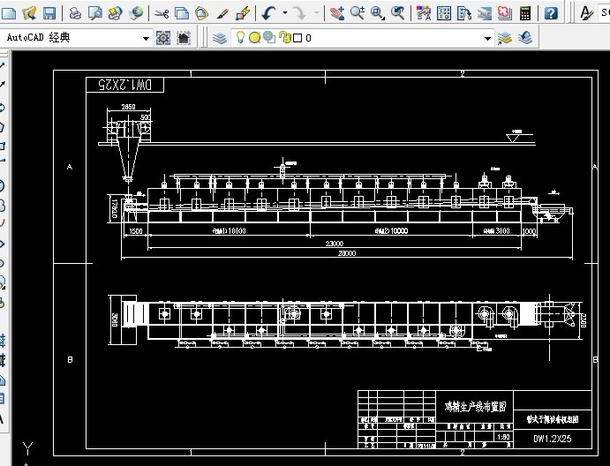Screen dimensions: 610x466
Task: Expand the undo history dropdown arrow
Action: point(285,13)
